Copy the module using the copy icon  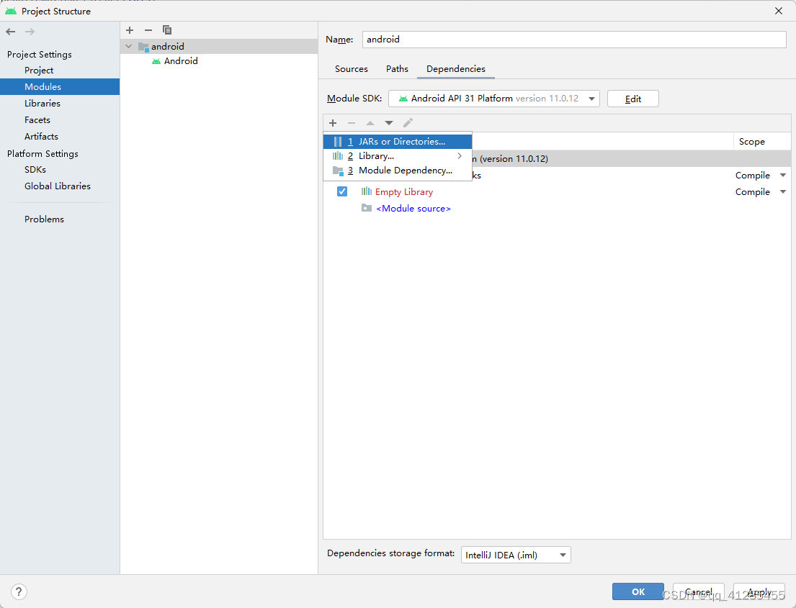point(167,30)
